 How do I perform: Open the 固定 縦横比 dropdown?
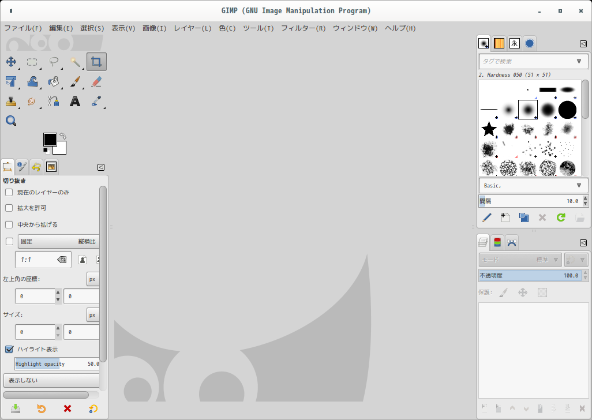[x=58, y=242]
